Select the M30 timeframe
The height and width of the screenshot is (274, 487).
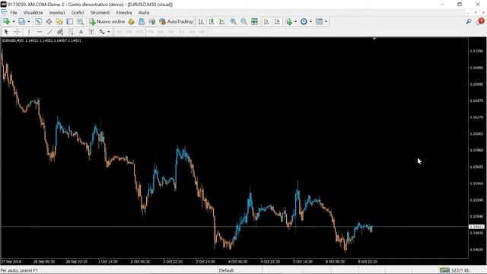point(151,32)
